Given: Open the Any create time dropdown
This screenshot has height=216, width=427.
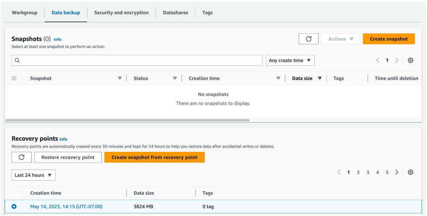Looking at the screenshot, I should tap(290, 60).
